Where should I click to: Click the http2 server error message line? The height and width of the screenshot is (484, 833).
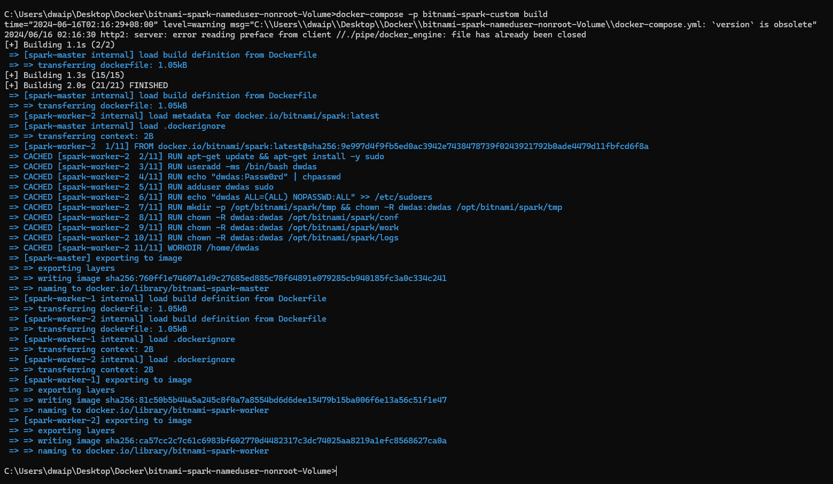(x=294, y=34)
